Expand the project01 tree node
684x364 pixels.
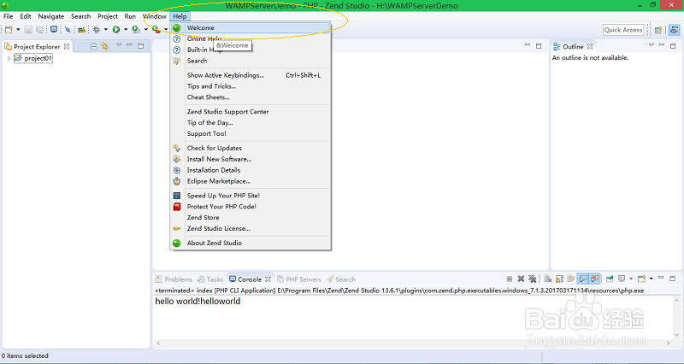[9, 58]
